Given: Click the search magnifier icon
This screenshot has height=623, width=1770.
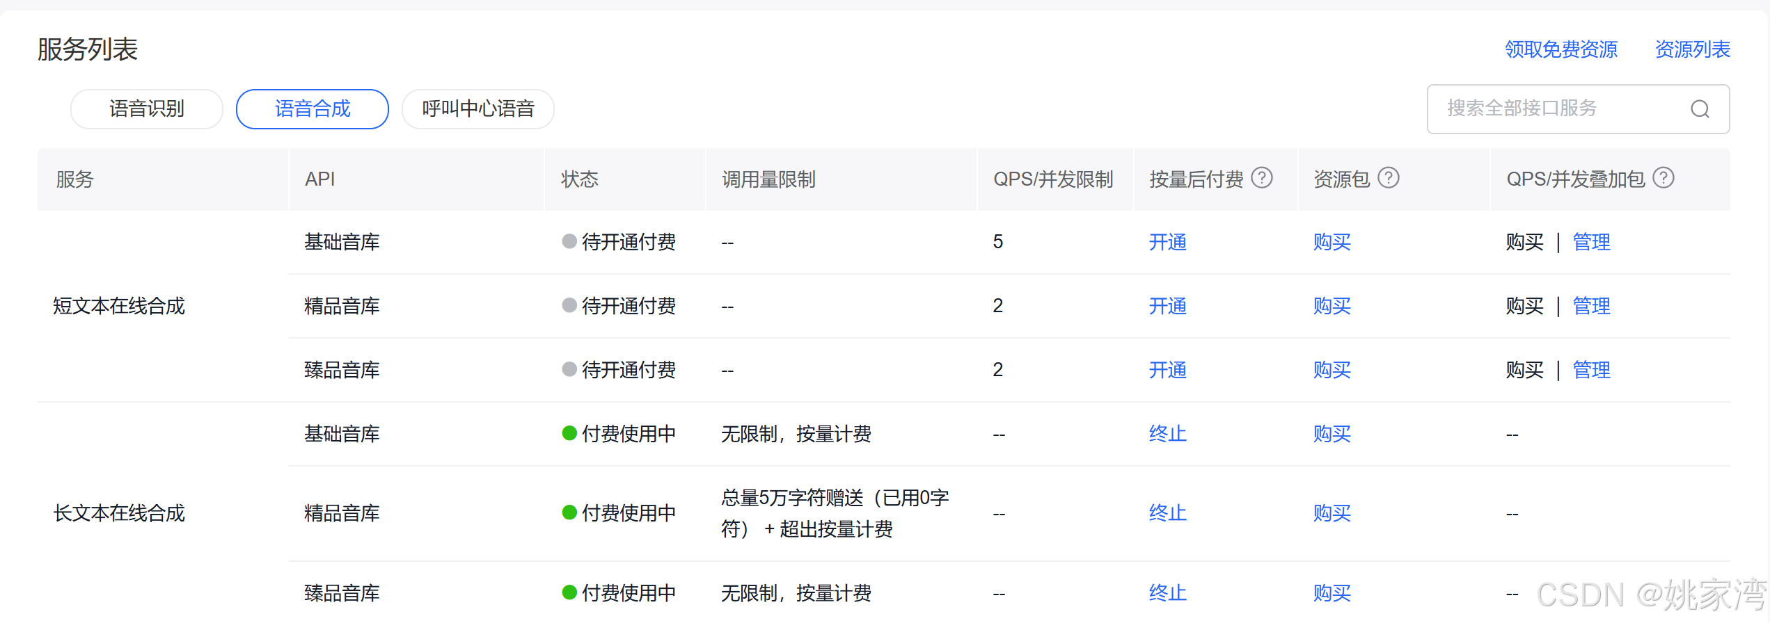Looking at the screenshot, I should pyautogui.click(x=1700, y=109).
